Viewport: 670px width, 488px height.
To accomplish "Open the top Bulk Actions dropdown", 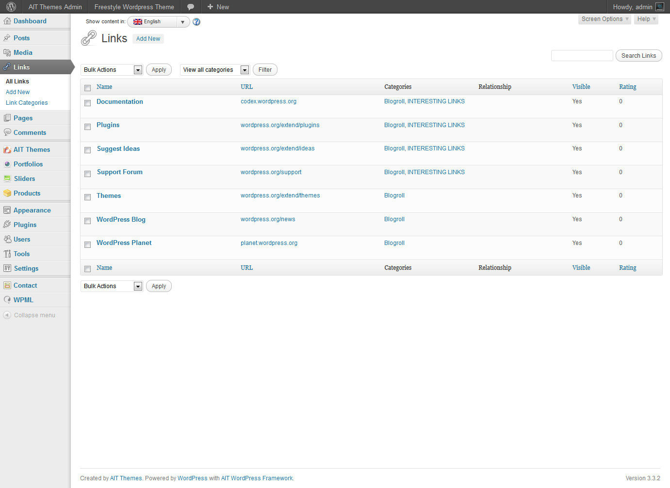I will click(112, 70).
